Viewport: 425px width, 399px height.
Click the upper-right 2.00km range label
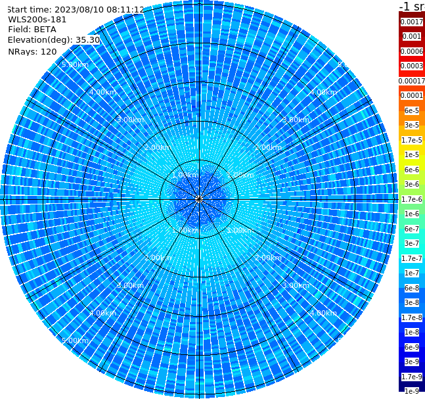coord(269,147)
